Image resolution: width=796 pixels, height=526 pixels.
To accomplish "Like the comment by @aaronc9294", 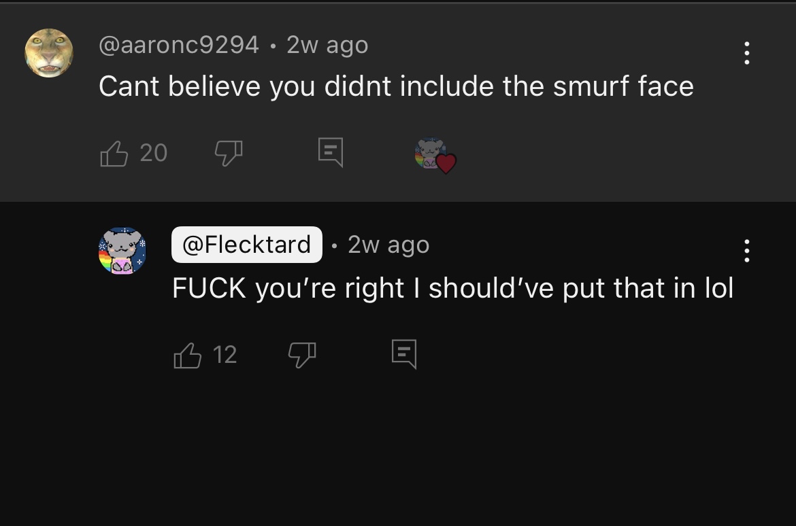I will (x=114, y=153).
